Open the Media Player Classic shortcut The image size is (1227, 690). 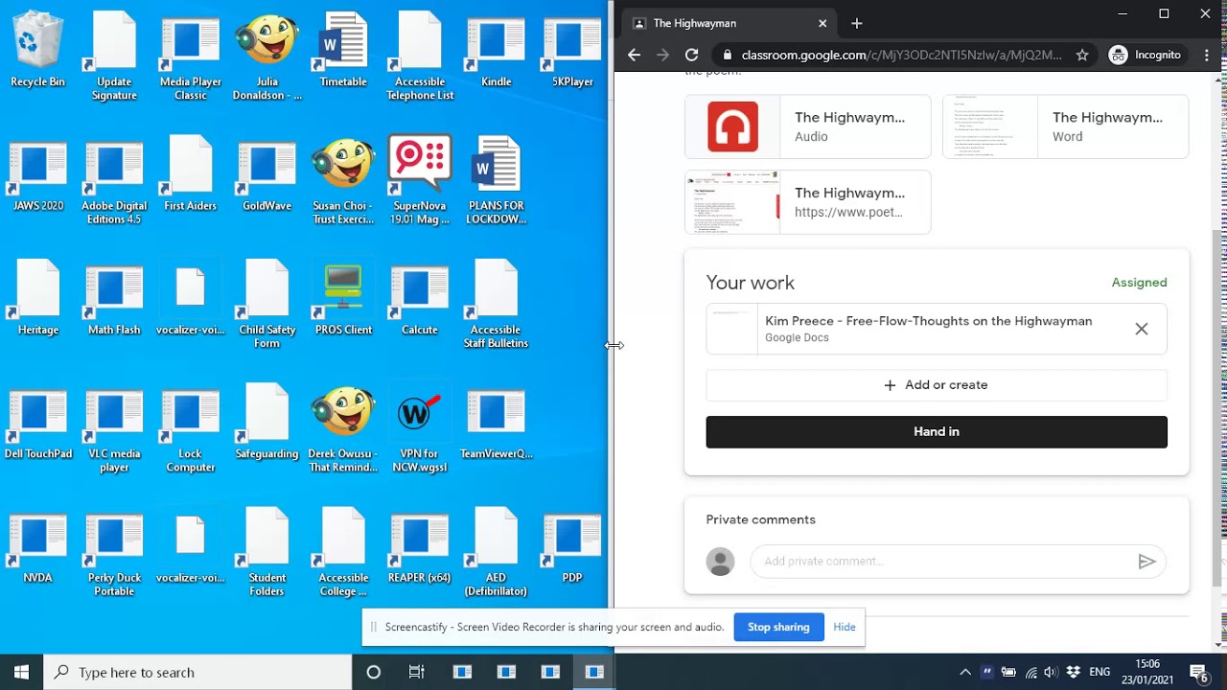pos(190,57)
